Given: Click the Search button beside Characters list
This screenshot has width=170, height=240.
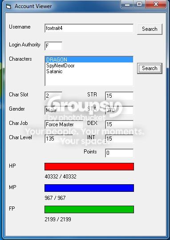Looking at the screenshot, I should click(150, 68).
